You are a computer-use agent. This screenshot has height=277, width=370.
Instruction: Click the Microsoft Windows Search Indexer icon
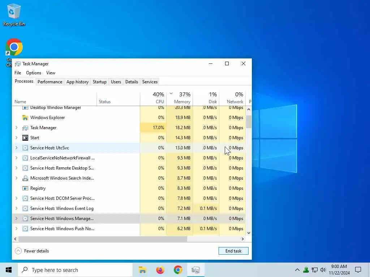pyautogui.click(x=25, y=178)
